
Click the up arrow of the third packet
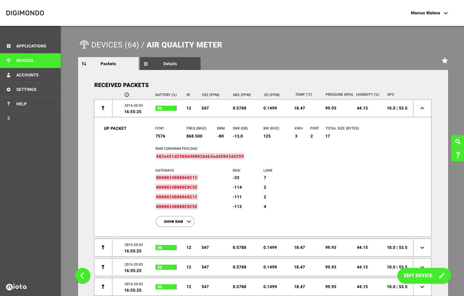point(103,267)
